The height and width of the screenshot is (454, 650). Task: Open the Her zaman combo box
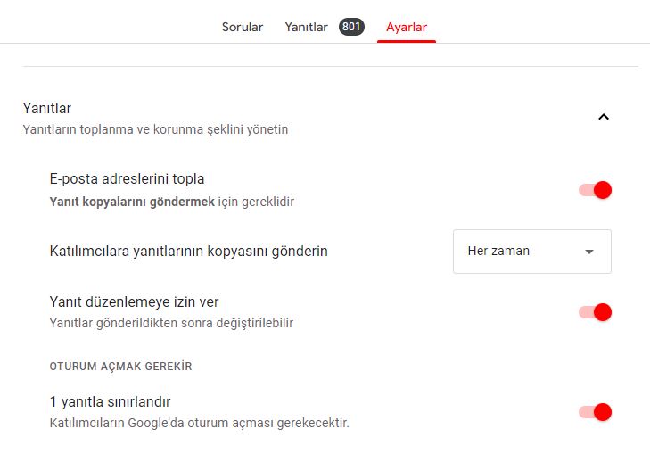(531, 252)
